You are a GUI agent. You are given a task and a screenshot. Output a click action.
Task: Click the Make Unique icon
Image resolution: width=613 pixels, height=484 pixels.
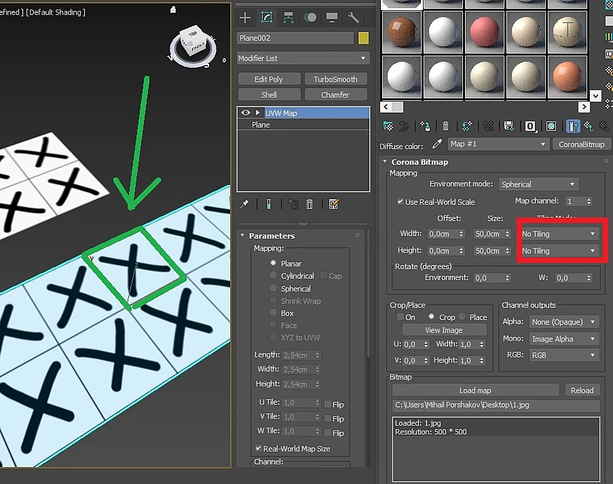pos(293,204)
